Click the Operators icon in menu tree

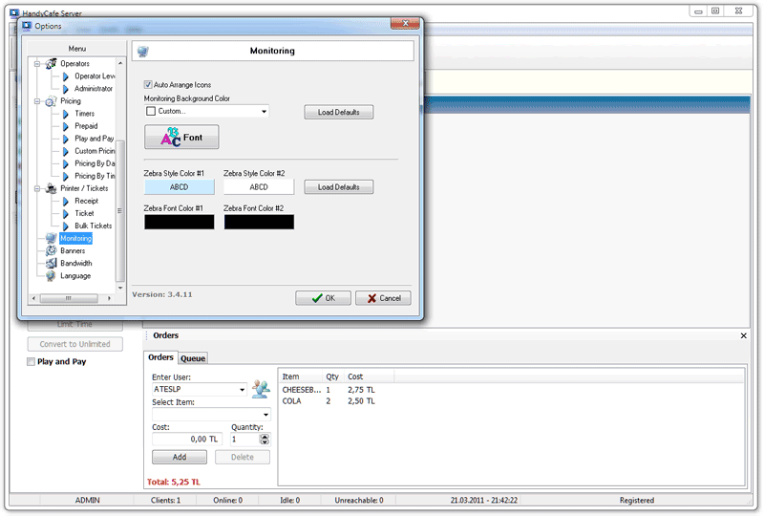[51, 64]
